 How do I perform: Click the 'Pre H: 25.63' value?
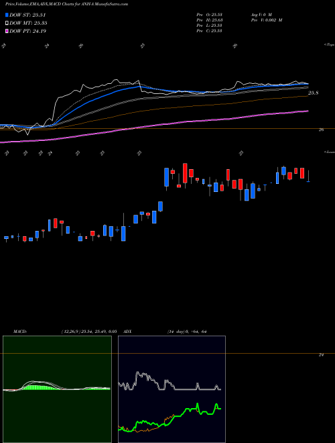coord(209,20)
